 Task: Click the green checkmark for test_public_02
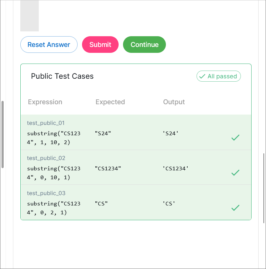coord(235,173)
